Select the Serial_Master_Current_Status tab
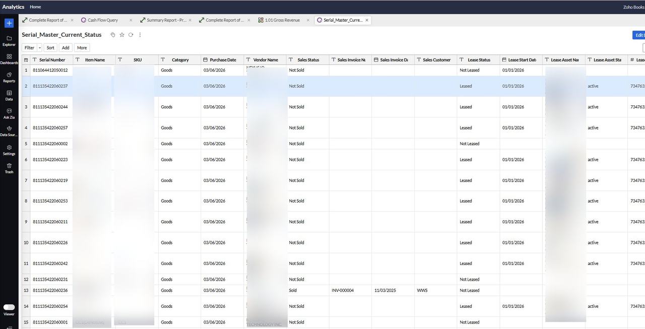 (343, 20)
